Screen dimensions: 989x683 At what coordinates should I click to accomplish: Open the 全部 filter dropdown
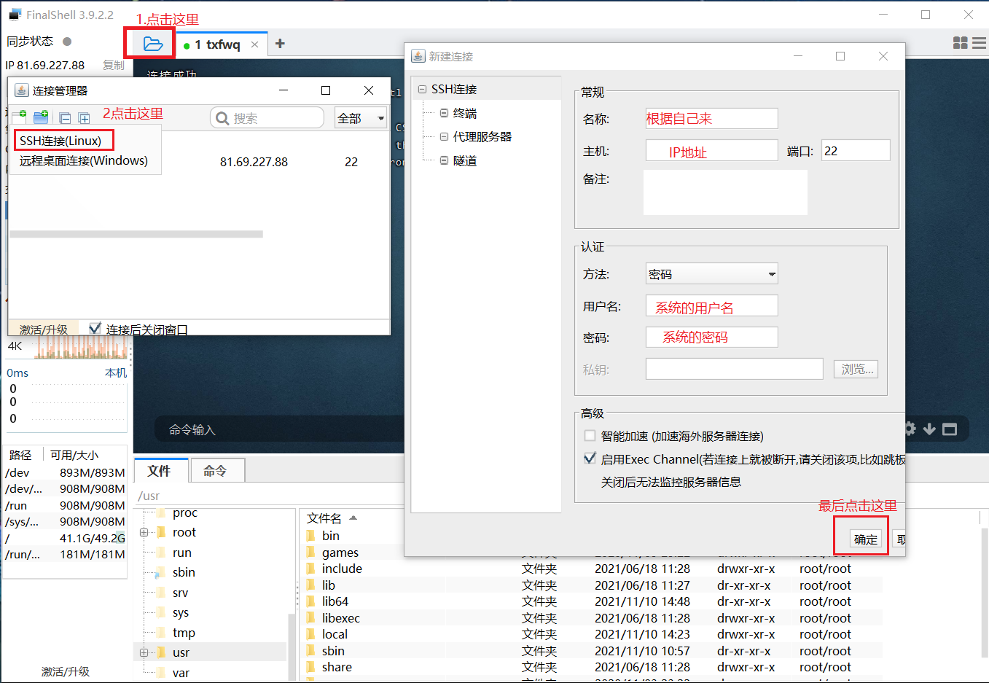click(x=360, y=117)
